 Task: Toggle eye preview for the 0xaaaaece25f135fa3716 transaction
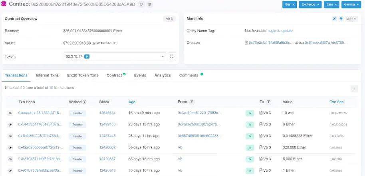coord(10,113)
